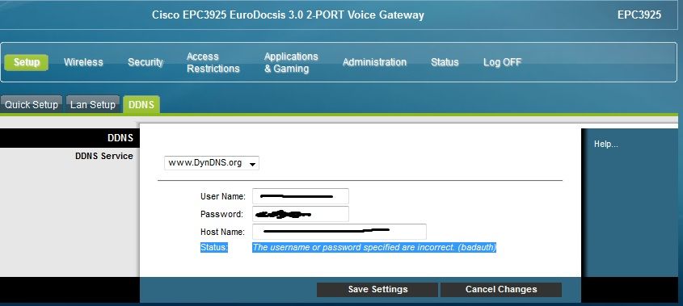Click the DDNS section header
Screen dimensions: 683x306
120,138
